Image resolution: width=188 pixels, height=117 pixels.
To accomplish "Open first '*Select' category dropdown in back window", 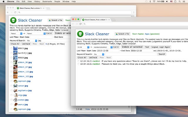I will click(16, 34).
